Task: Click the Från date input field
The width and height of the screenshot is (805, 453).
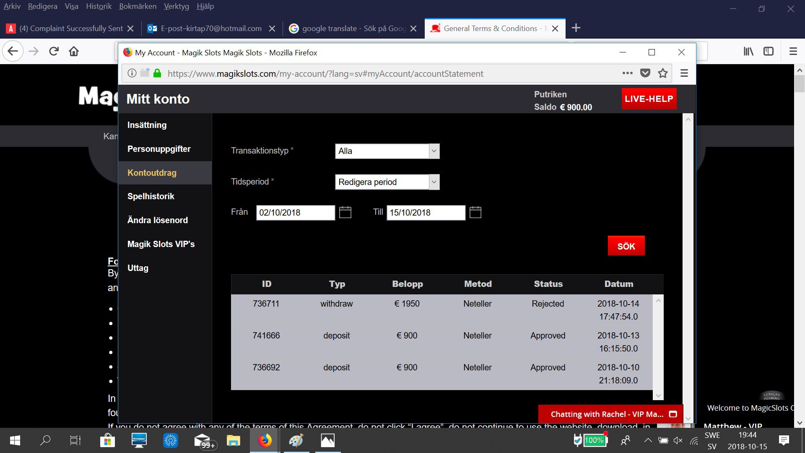Action: coord(296,212)
